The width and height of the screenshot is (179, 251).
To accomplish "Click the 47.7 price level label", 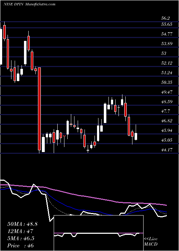I will pos(165,111).
